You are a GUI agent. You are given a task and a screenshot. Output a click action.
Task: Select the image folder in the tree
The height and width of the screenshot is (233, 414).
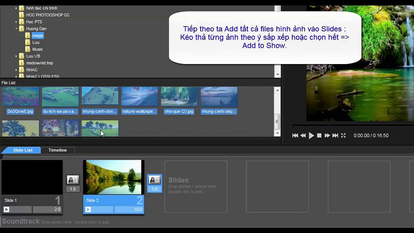coord(38,36)
